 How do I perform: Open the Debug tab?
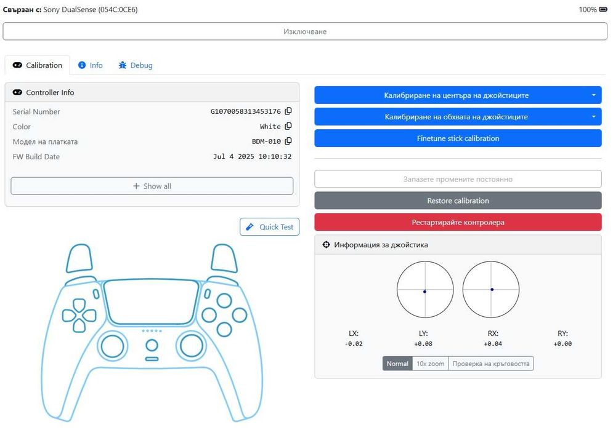[136, 65]
